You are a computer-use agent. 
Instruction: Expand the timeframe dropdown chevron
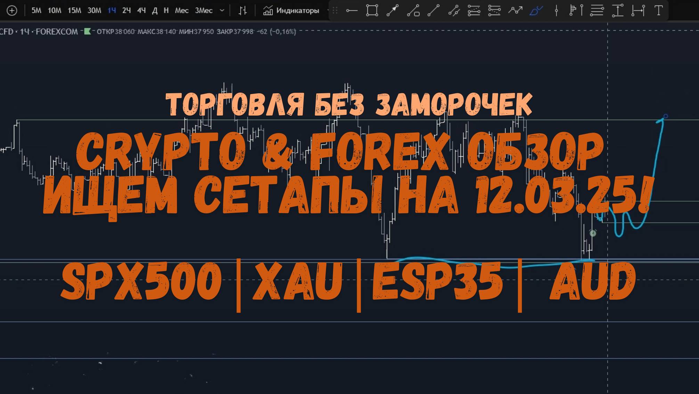(x=222, y=10)
